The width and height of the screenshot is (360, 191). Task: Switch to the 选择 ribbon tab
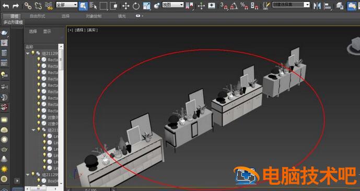point(65,16)
